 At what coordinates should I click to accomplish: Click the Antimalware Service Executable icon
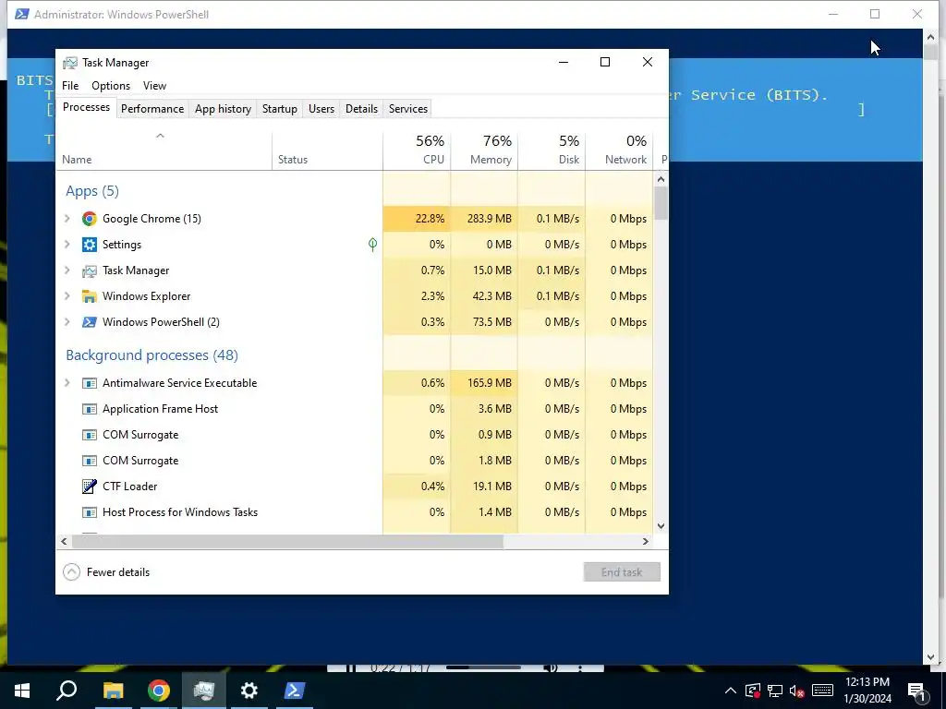90,383
